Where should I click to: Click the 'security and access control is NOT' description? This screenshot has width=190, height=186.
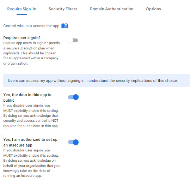click(x=31, y=116)
